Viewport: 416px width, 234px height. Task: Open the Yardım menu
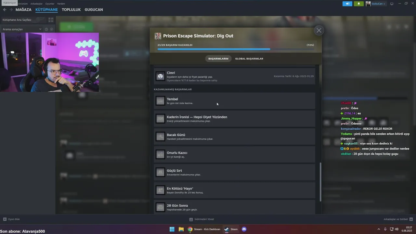61,4
